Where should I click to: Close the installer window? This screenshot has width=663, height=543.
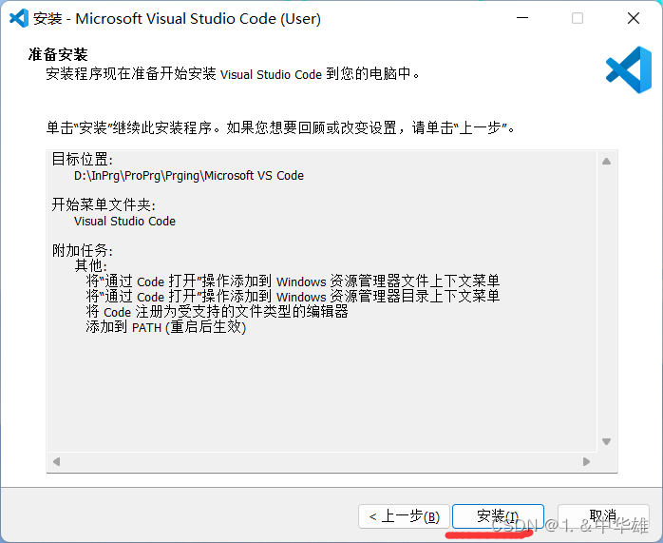[x=634, y=18]
